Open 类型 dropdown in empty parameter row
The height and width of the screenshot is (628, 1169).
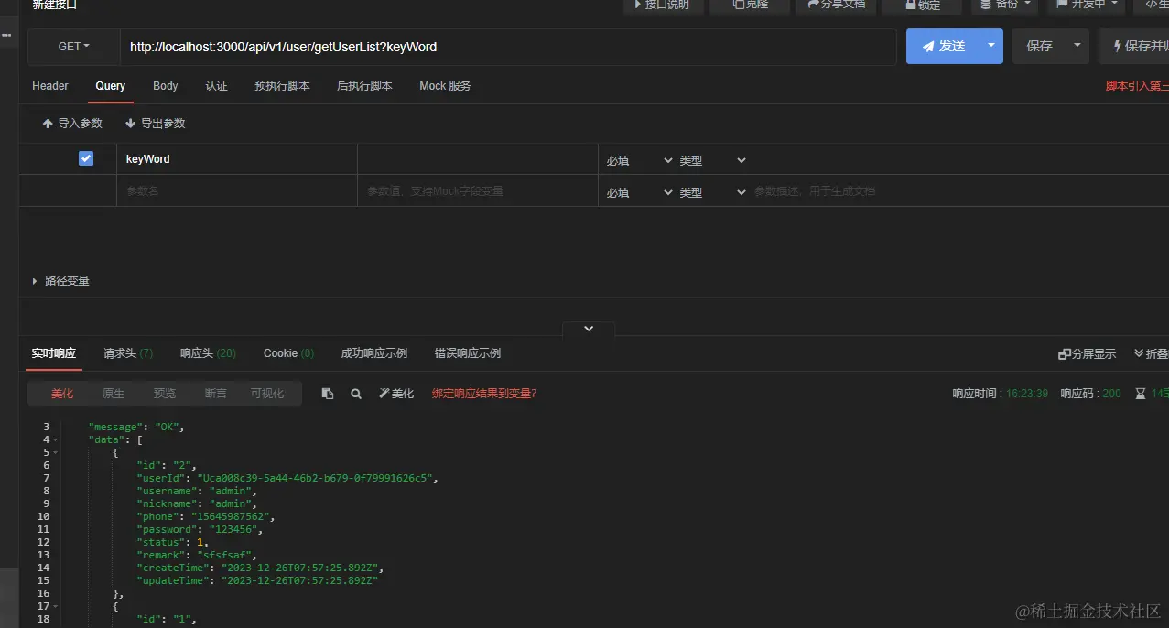pyautogui.click(x=712, y=192)
